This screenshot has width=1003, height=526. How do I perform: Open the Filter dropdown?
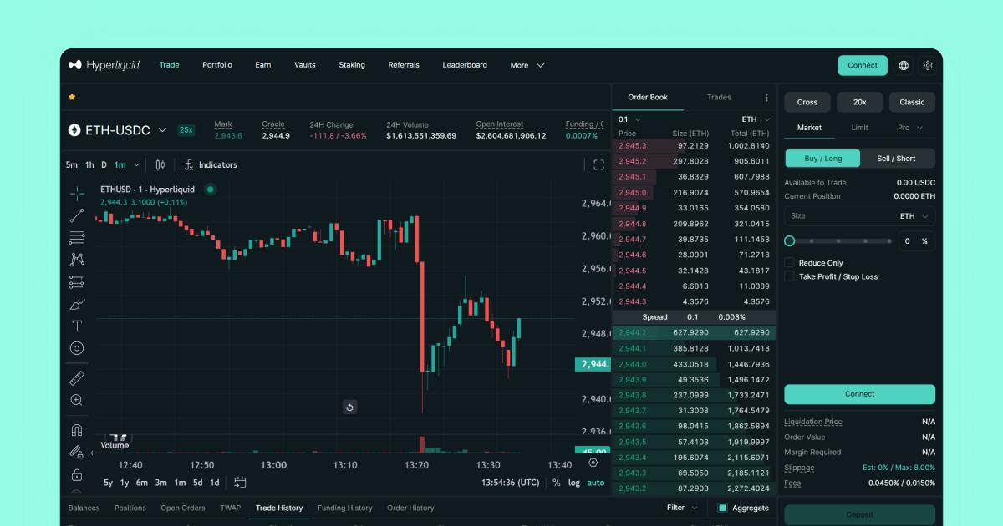pos(682,508)
